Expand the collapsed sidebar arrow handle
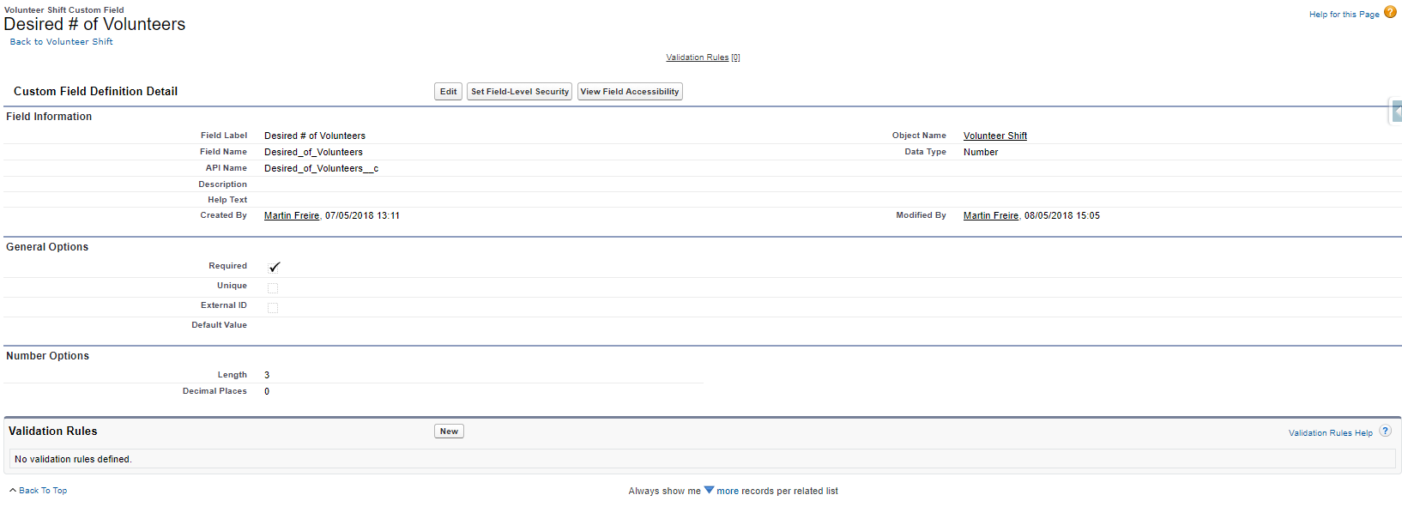 (x=1396, y=112)
